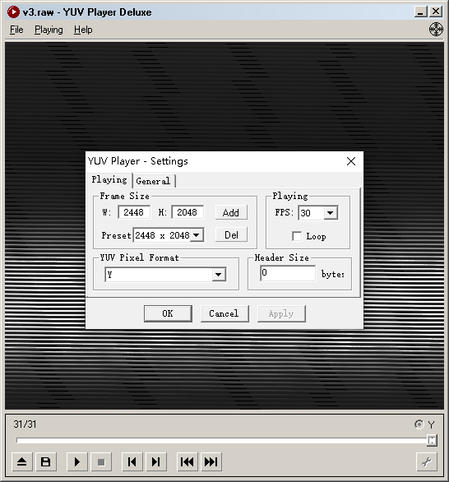Viewport: 449px width, 482px height.
Task: Open the Playing menu
Action: click(x=49, y=30)
